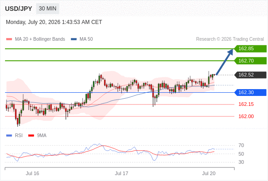Image resolution: width=268 pixels, height=181 pixels.
Task: Click the Jul 20 date axis label
Action: point(208,173)
